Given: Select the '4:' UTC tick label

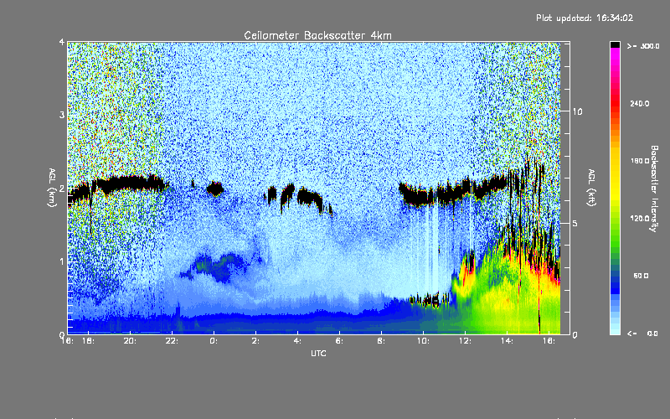Looking at the screenshot, I should [x=298, y=341].
